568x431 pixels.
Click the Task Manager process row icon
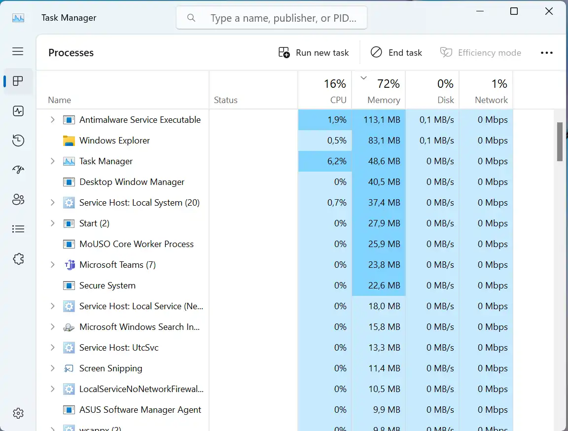point(69,161)
